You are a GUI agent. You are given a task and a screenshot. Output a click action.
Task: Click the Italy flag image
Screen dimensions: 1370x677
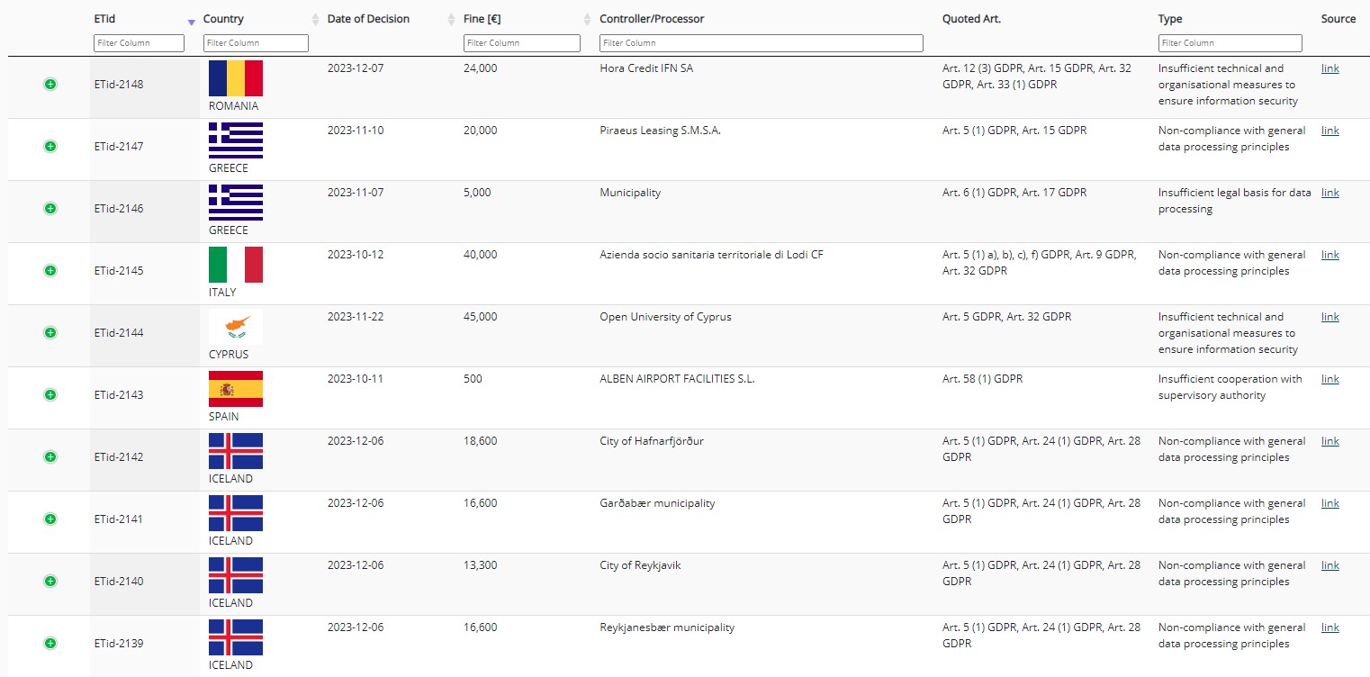point(236,265)
